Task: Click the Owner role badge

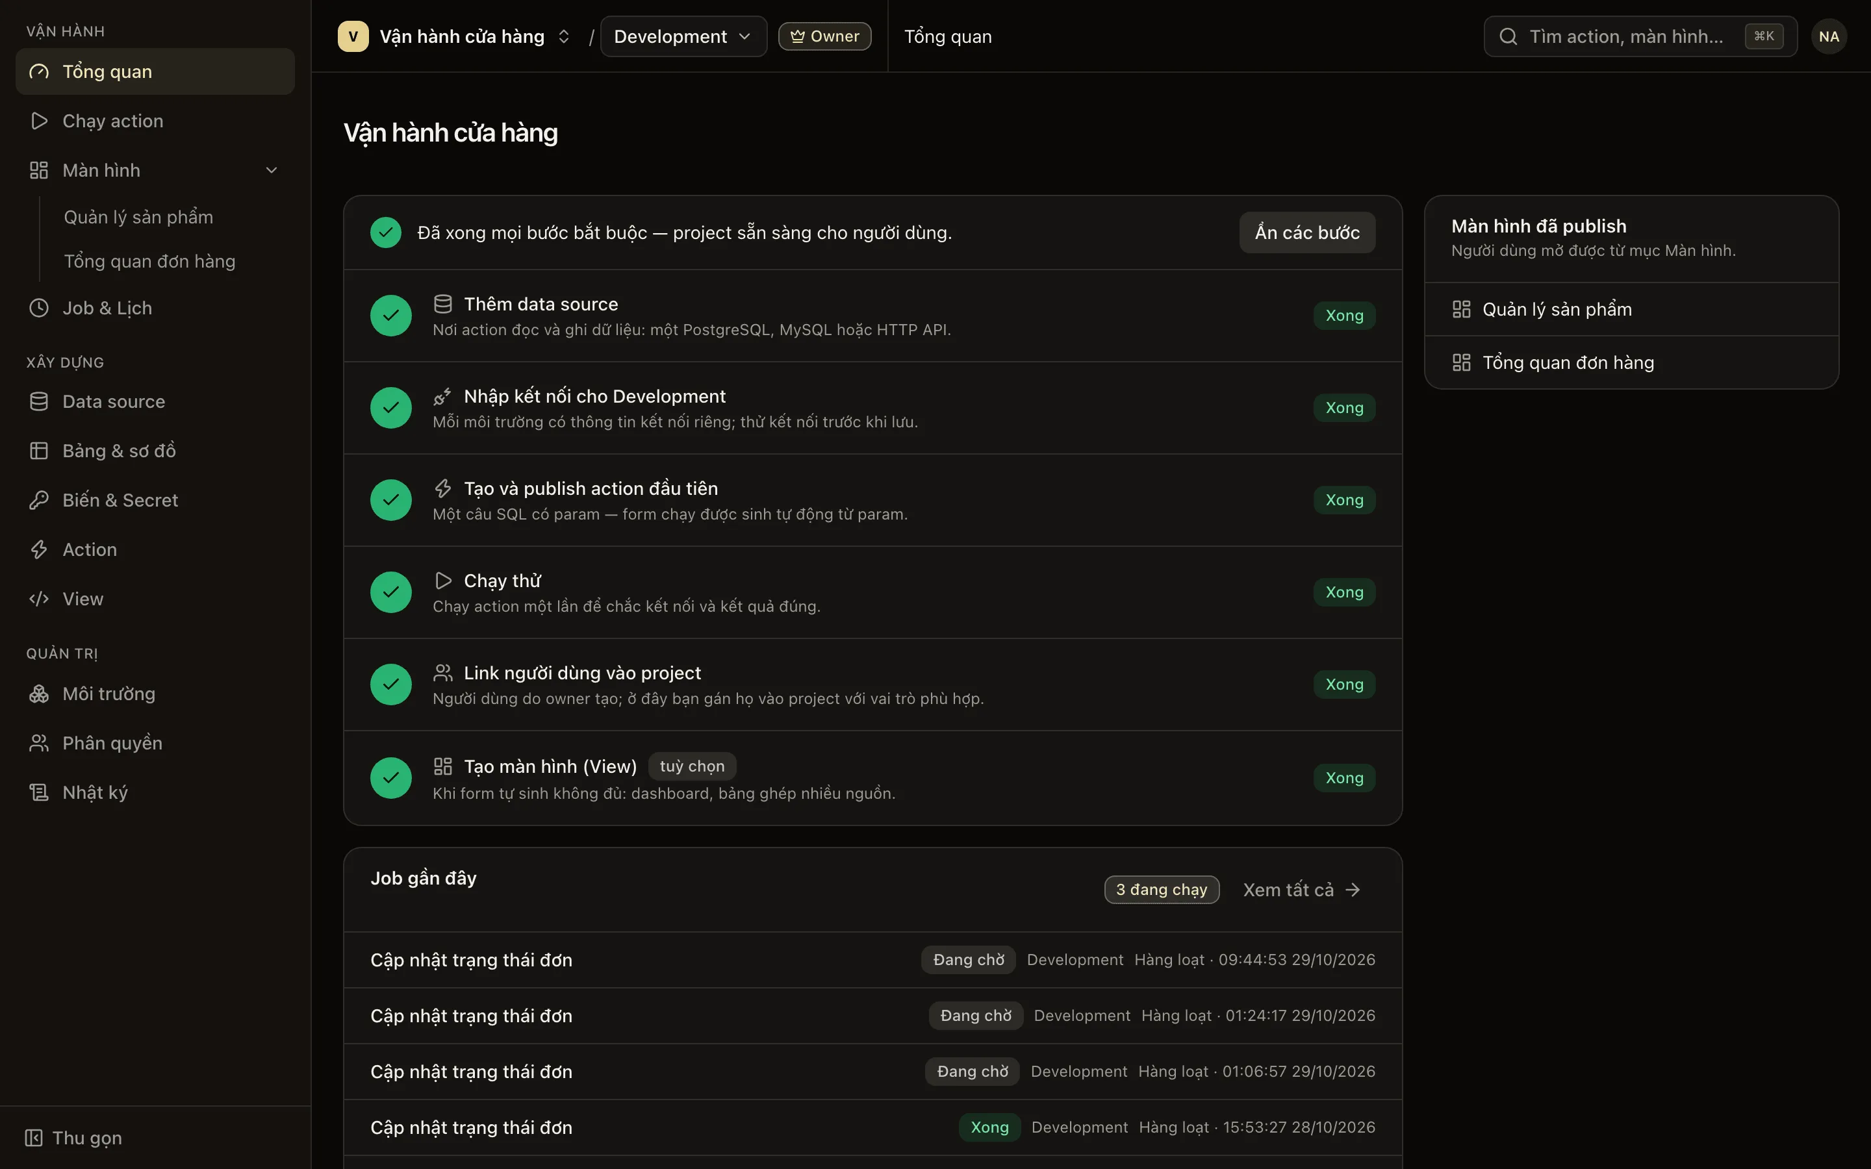Action: pos(824,36)
